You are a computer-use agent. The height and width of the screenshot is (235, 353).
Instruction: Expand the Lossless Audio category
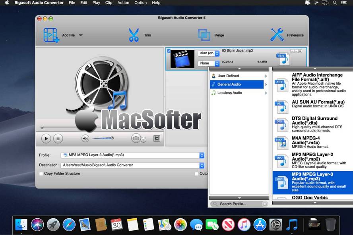click(239, 93)
